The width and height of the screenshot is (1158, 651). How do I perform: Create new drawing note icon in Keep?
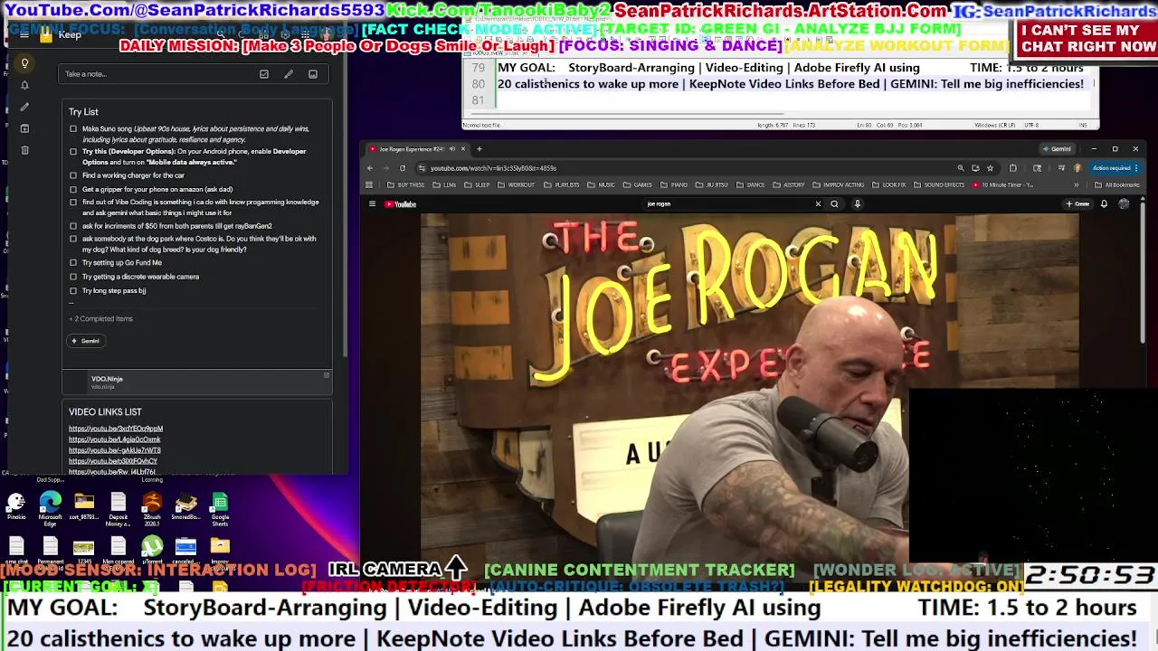(289, 74)
